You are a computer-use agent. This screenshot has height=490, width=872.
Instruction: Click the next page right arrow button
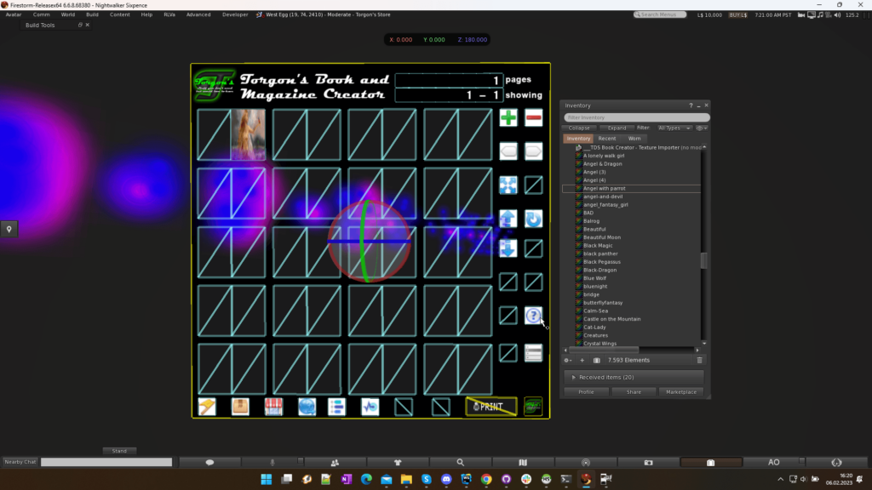533,151
